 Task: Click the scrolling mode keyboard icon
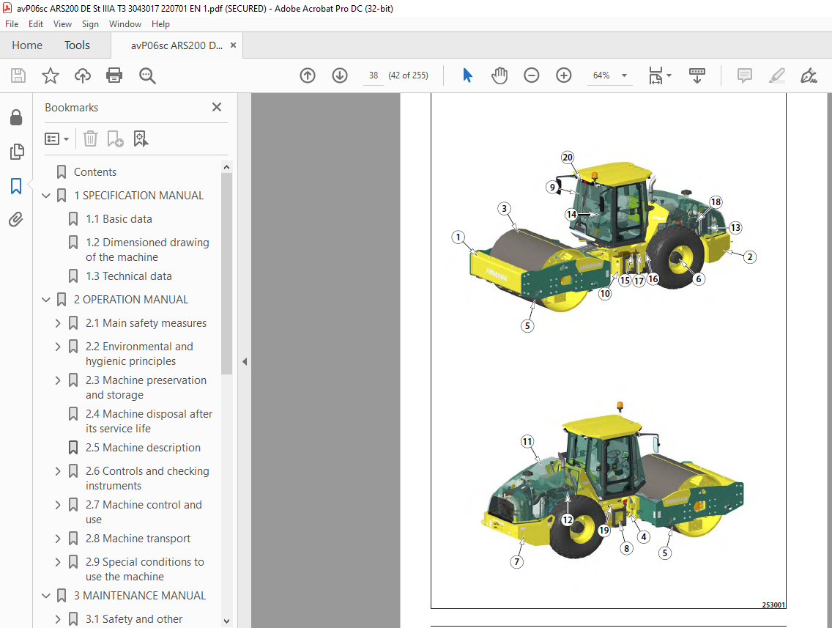coord(697,75)
